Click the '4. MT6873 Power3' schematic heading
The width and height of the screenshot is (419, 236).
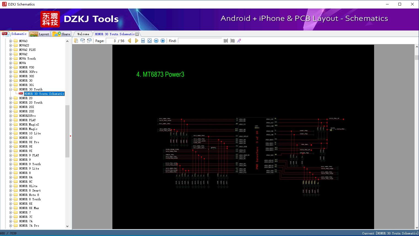point(160,74)
